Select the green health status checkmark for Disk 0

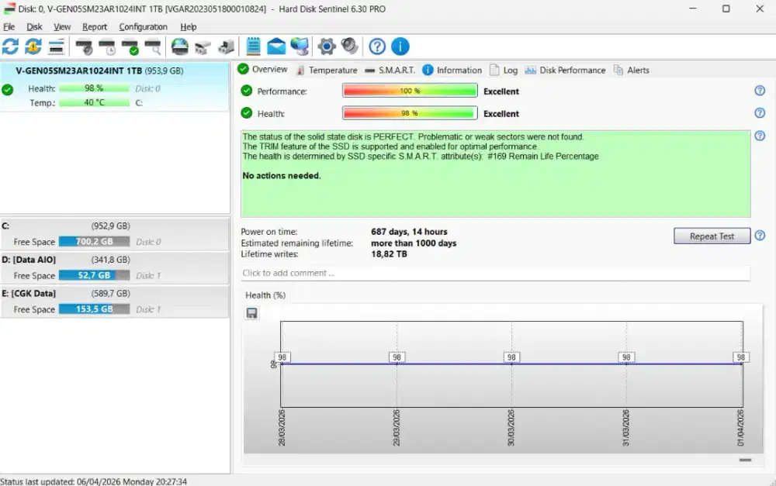[7, 88]
